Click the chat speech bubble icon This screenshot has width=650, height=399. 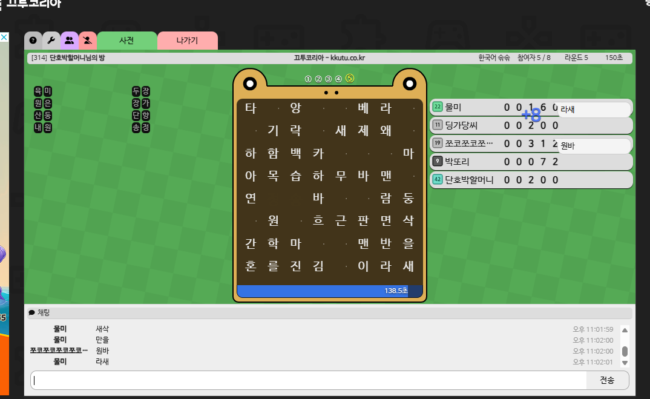coord(32,313)
